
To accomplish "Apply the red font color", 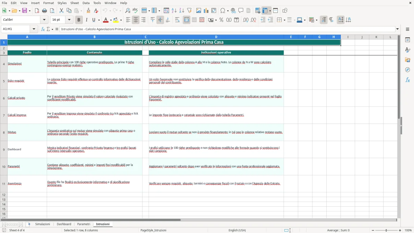I will click(x=106, y=20).
